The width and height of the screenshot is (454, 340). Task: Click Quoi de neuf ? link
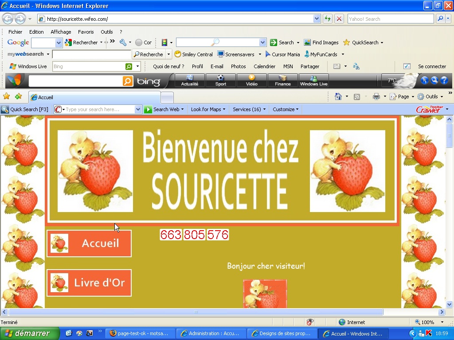tap(168, 66)
